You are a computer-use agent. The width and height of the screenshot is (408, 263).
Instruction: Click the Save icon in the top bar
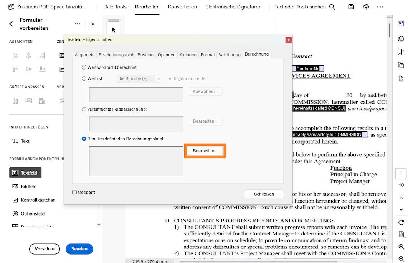350,7
